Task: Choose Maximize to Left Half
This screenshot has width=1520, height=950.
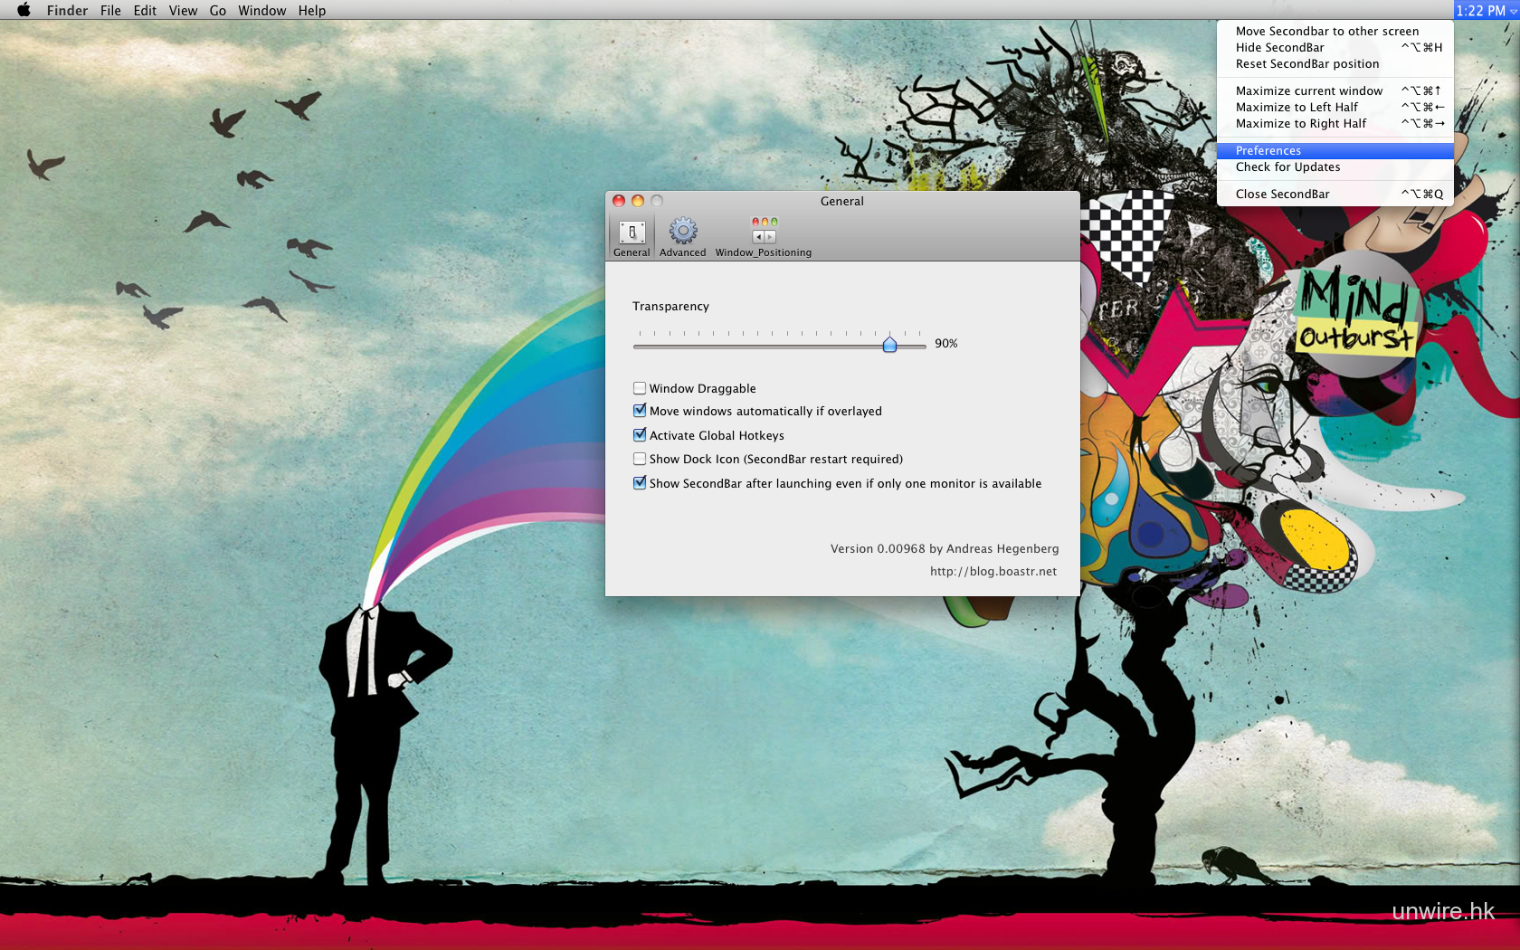Action: 1297,107
